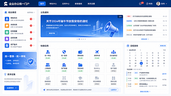
Task: Expand 资产盘点 row chevron
Action: pyautogui.click(x=34, y=46)
